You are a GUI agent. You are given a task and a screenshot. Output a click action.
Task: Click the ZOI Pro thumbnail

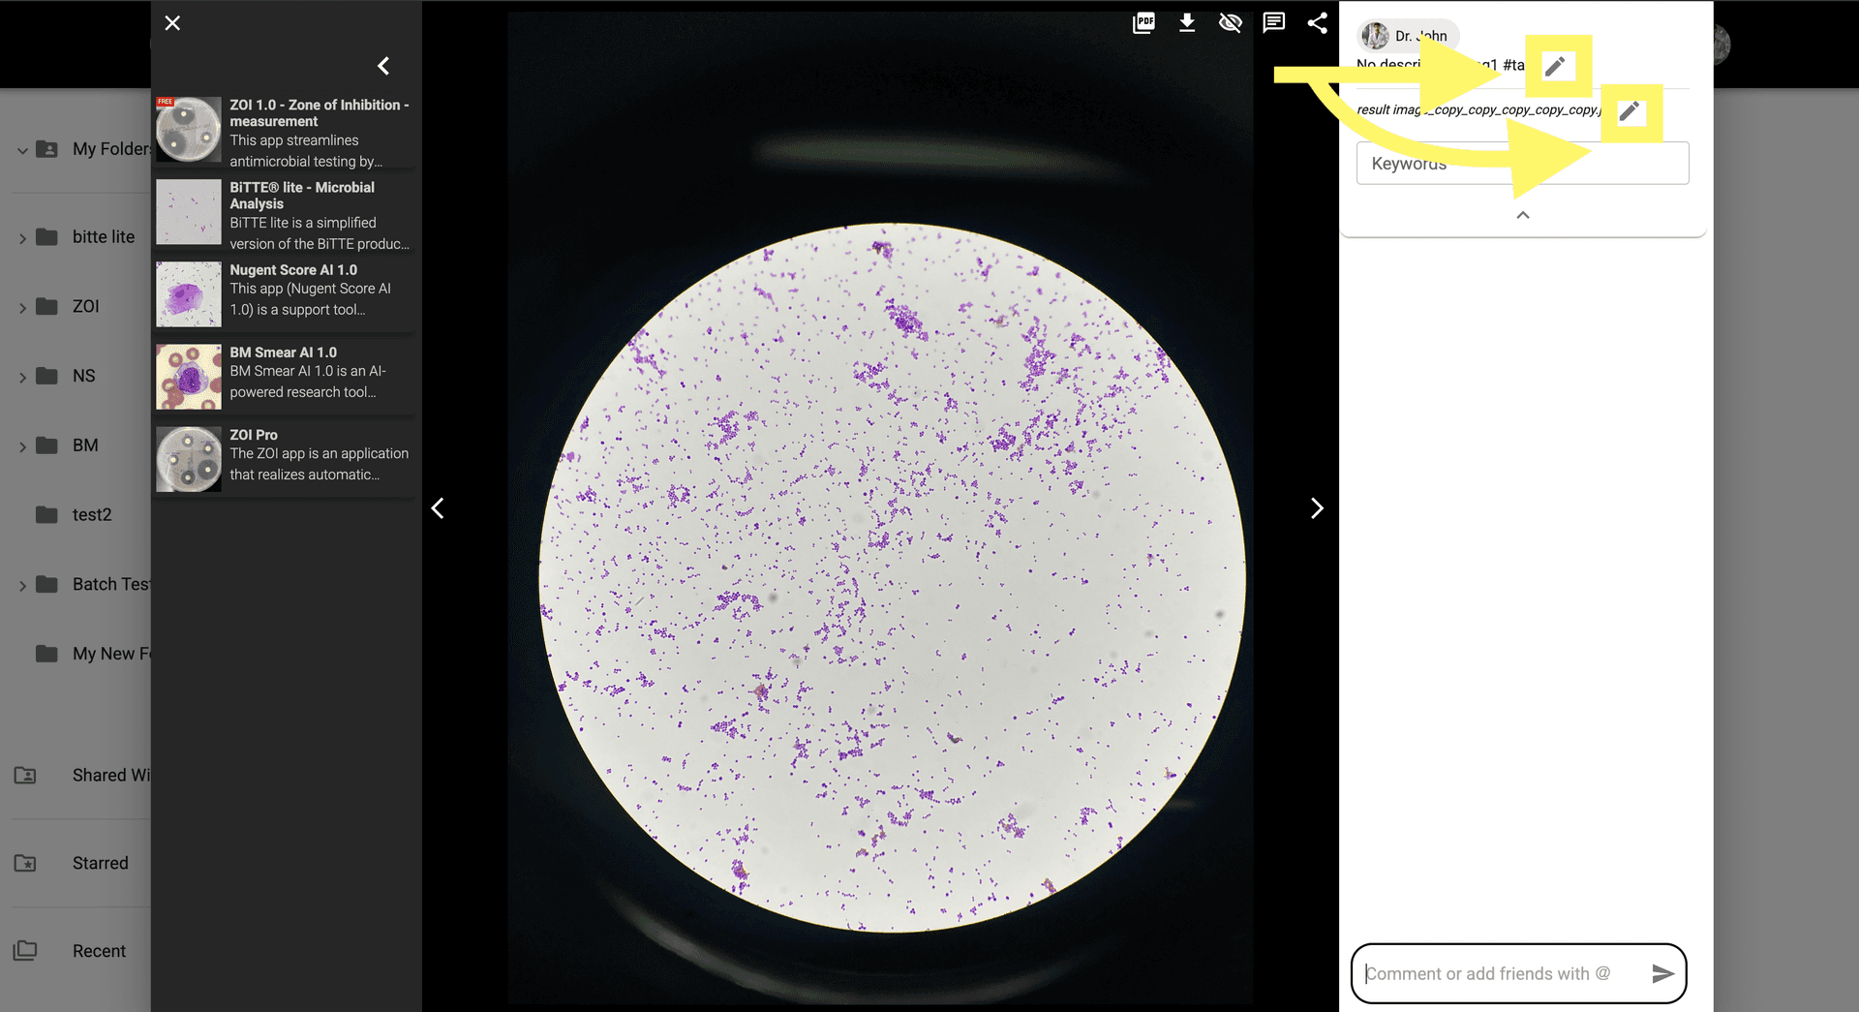(x=189, y=459)
